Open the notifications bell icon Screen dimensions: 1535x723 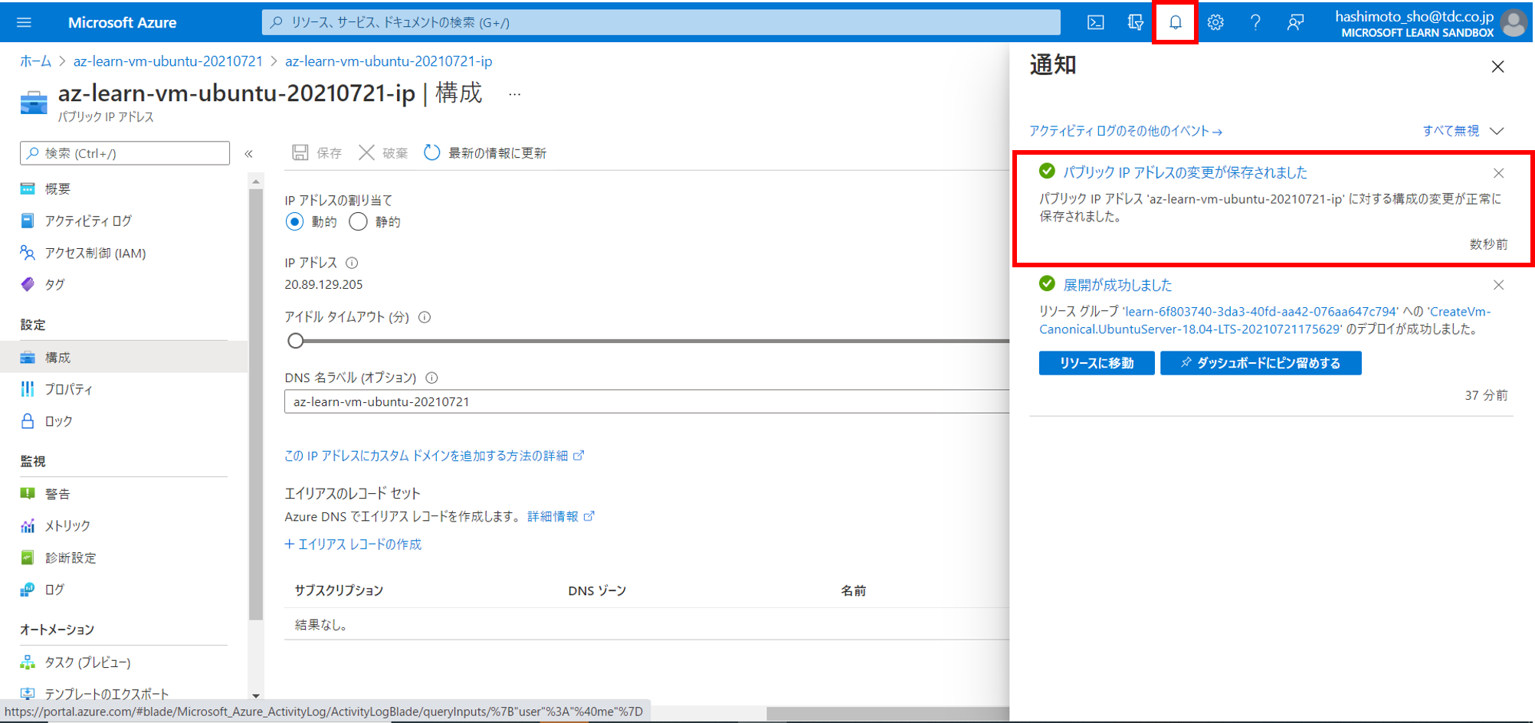pos(1176,22)
